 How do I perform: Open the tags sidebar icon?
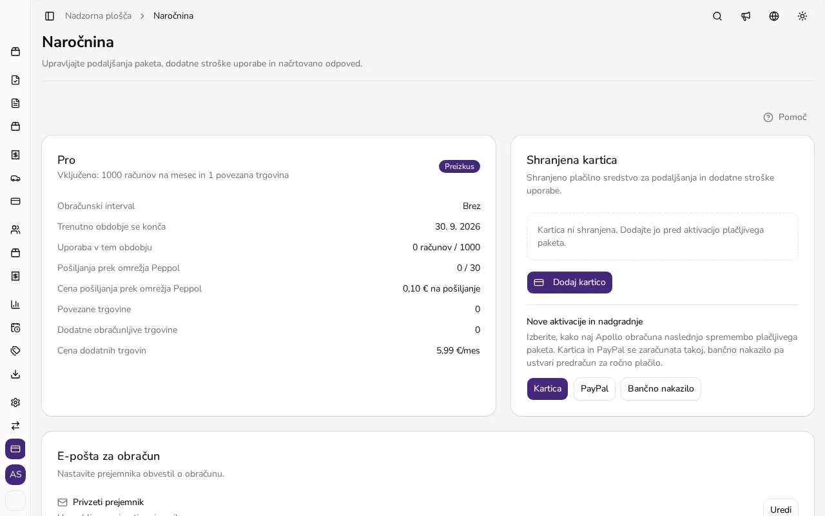click(15, 351)
